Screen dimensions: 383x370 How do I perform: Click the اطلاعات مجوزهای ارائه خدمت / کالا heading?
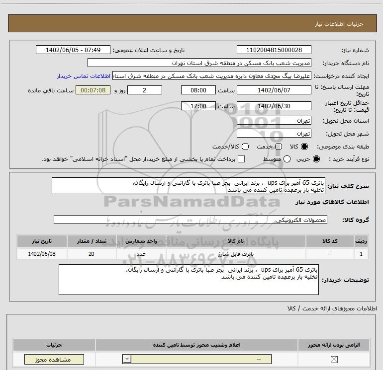pyautogui.click(x=332, y=308)
